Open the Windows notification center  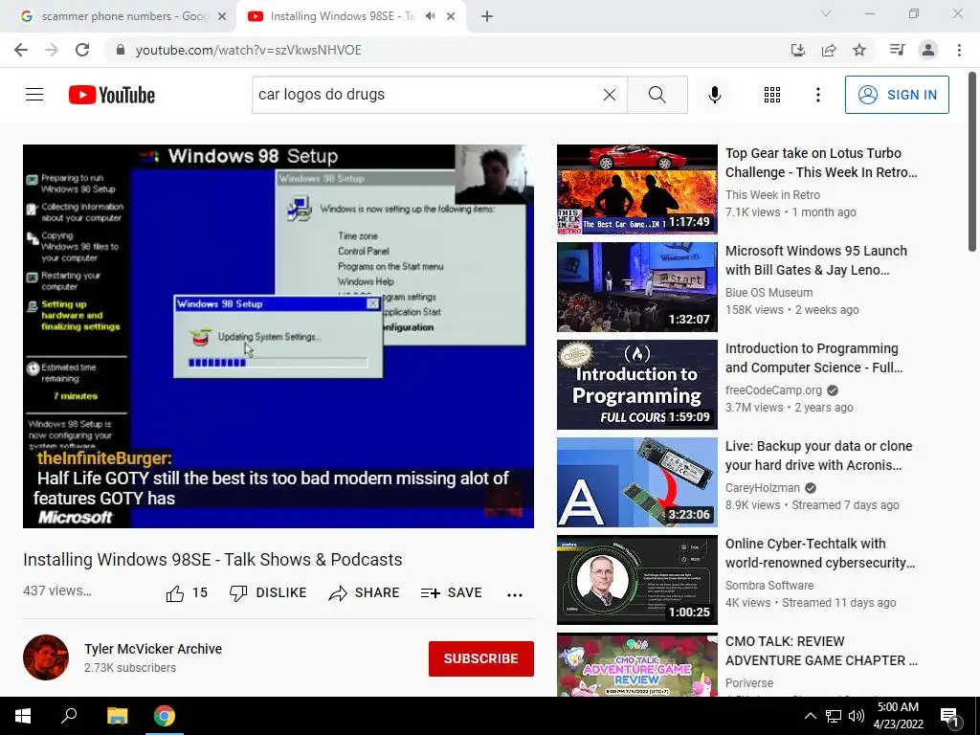(x=949, y=716)
